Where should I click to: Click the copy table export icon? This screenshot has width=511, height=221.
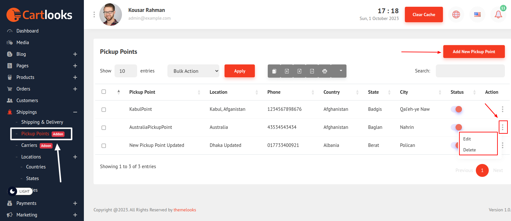pos(274,71)
